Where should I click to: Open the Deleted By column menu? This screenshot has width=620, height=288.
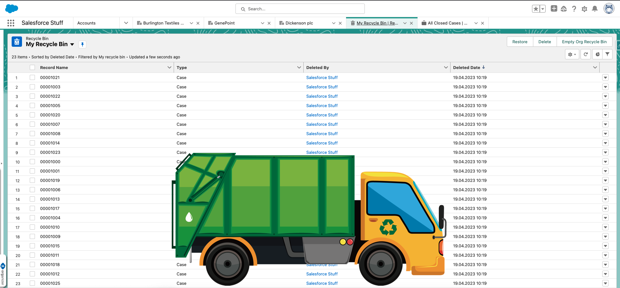[446, 67]
